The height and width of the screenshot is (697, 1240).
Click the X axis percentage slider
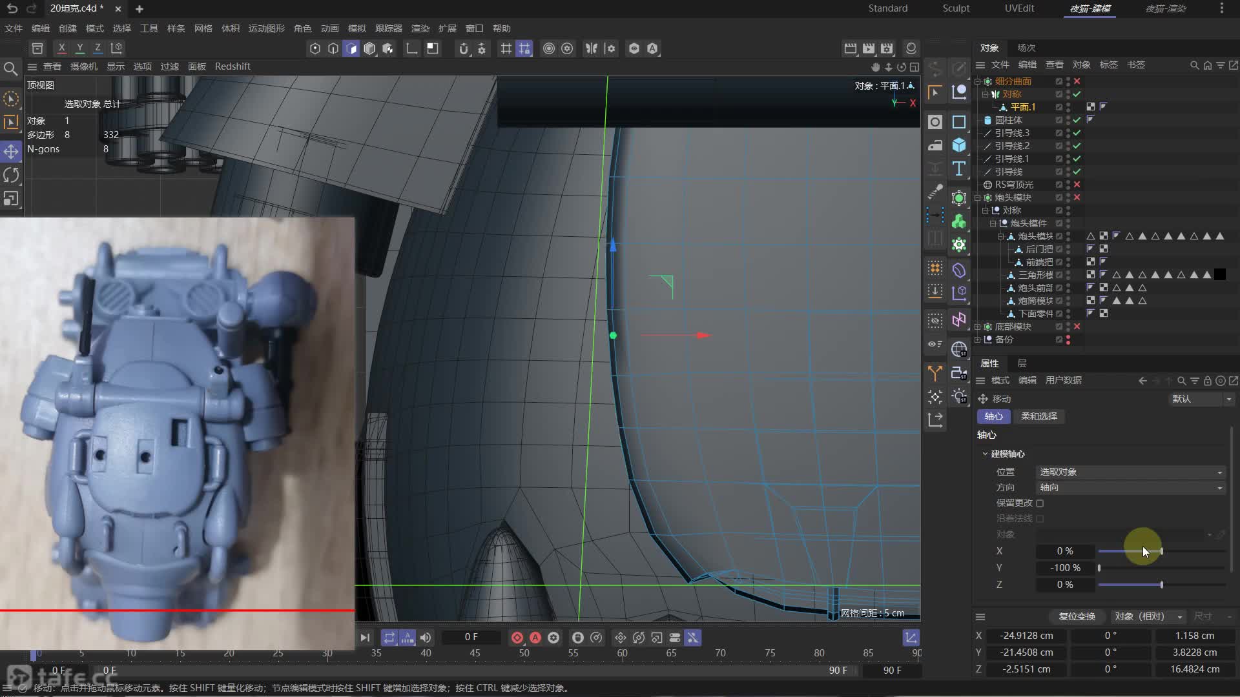(1162, 551)
